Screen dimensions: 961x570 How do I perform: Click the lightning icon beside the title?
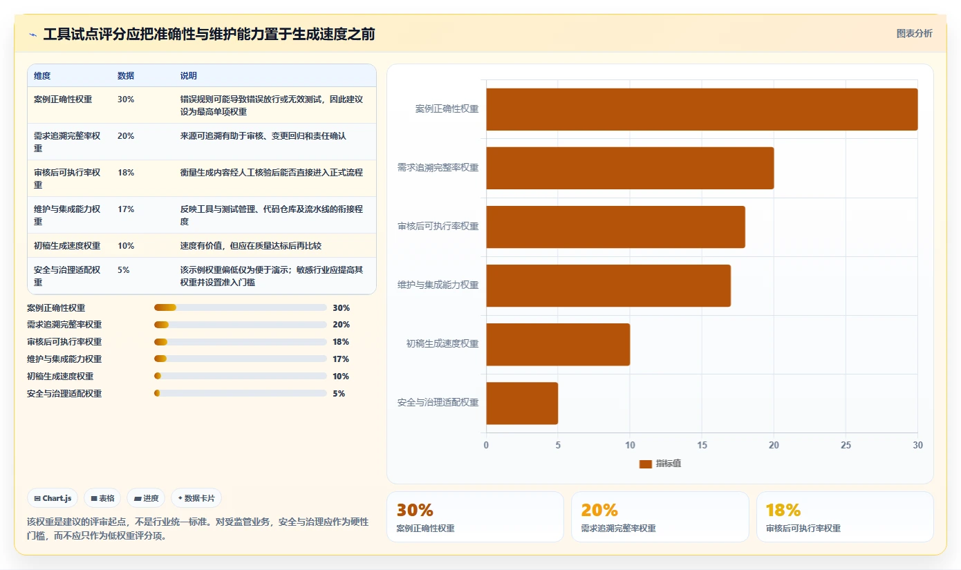pos(32,35)
